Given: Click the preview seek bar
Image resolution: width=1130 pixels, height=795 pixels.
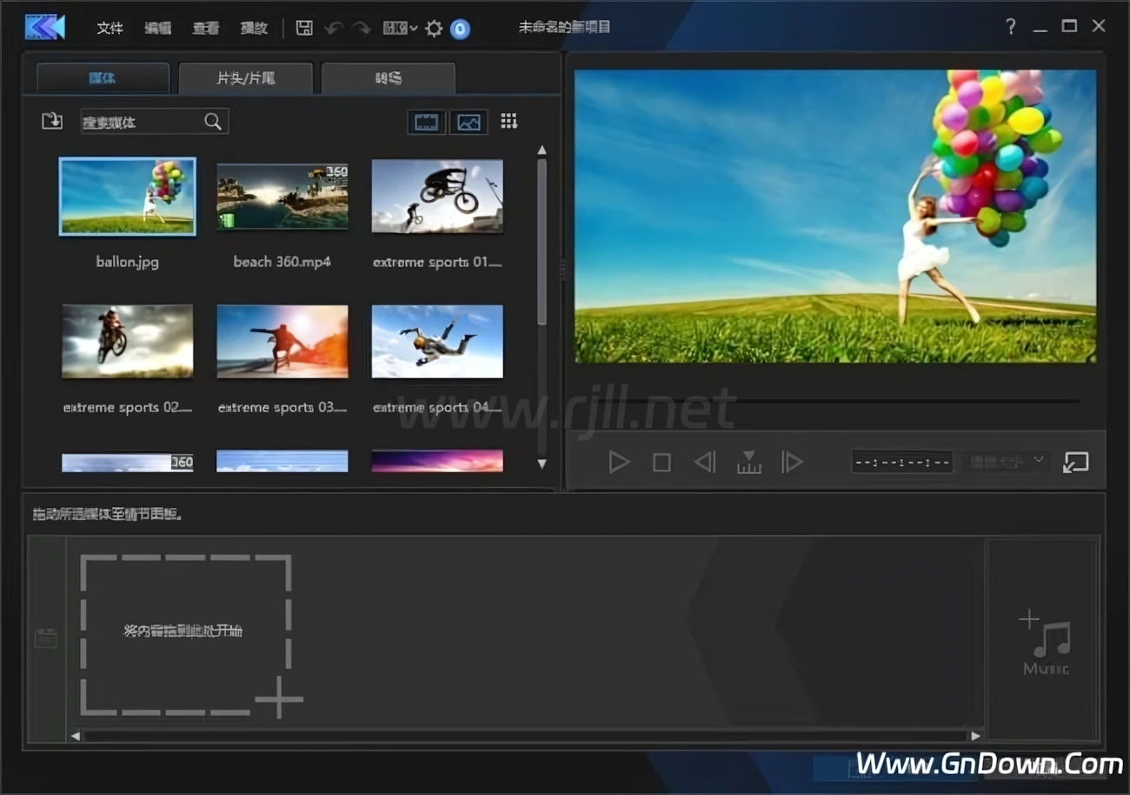Looking at the screenshot, I should (x=834, y=401).
